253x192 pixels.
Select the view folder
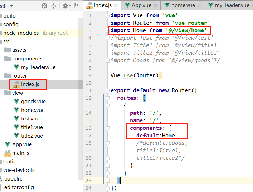pos(18,93)
